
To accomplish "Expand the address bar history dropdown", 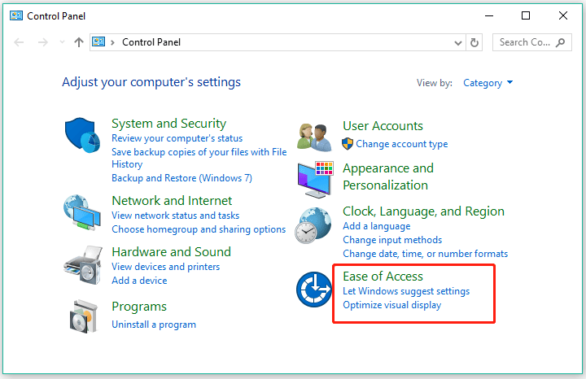I will (x=457, y=43).
